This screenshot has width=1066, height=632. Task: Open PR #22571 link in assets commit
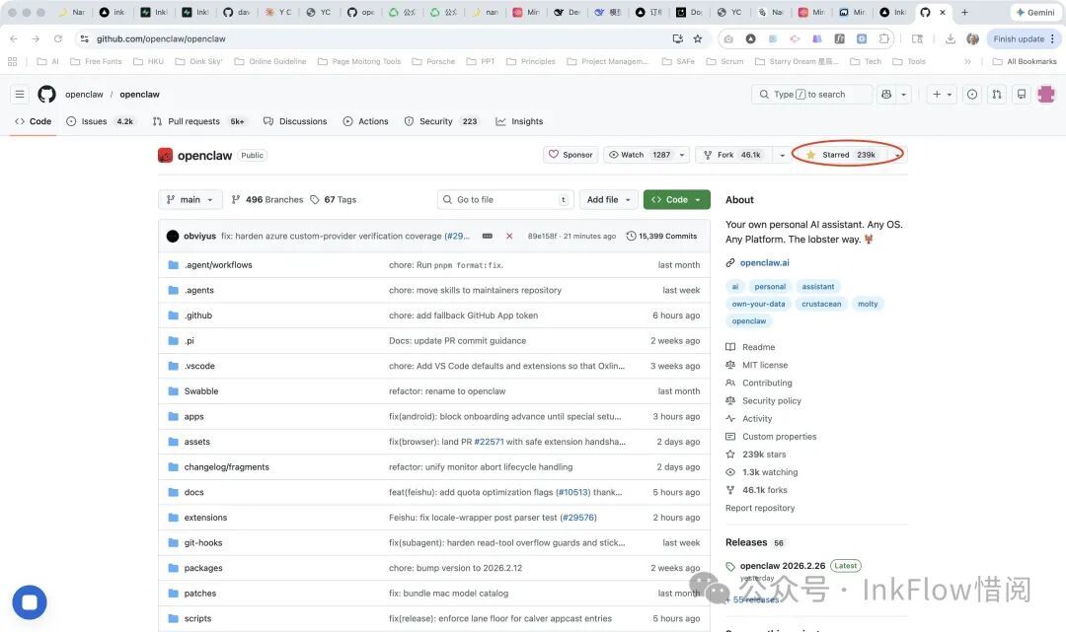[x=489, y=442]
